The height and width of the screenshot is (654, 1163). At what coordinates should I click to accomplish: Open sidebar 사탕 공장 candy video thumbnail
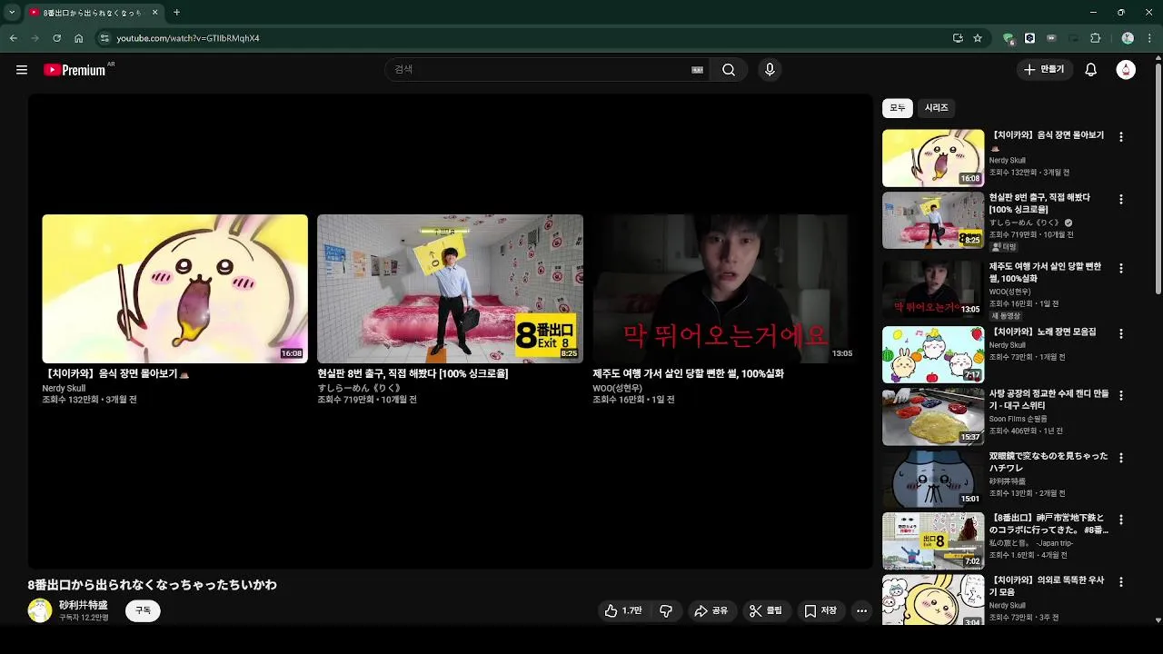933,417
